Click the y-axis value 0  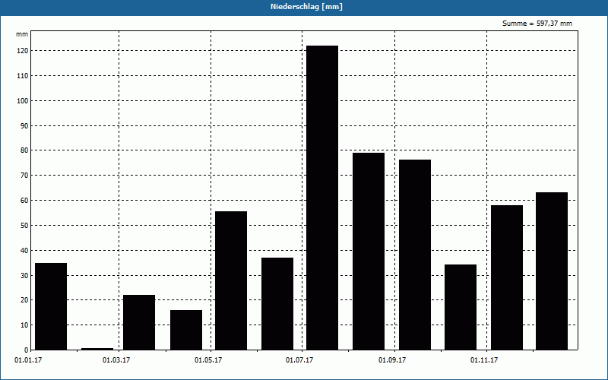27,350
